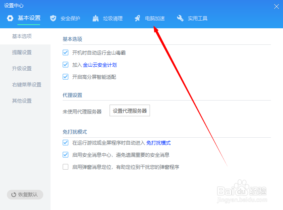This screenshot has height=210, width=283.
Task: Click the 未使用代理服务器 status text
Action: [82, 112]
